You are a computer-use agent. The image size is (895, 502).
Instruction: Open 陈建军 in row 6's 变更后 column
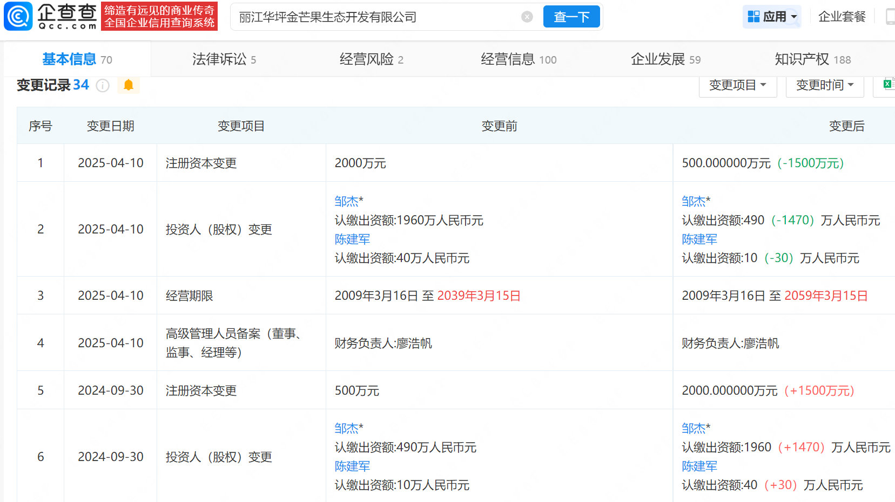pos(699,466)
